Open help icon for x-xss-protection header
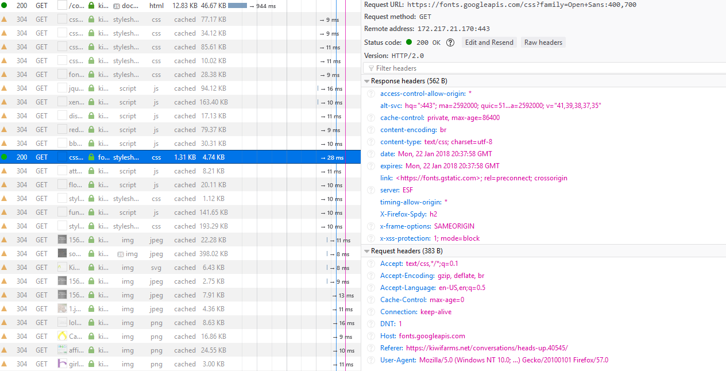 [x=371, y=238]
